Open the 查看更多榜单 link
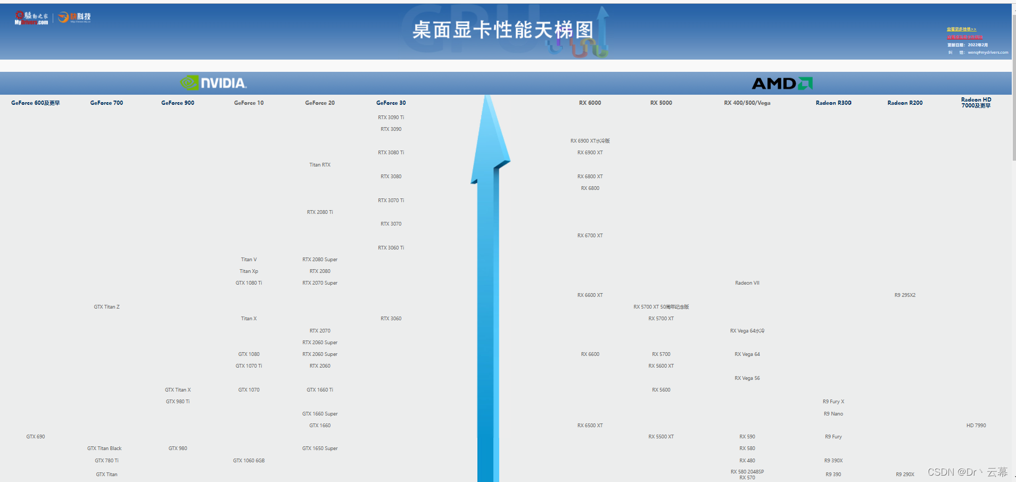 click(x=961, y=29)
